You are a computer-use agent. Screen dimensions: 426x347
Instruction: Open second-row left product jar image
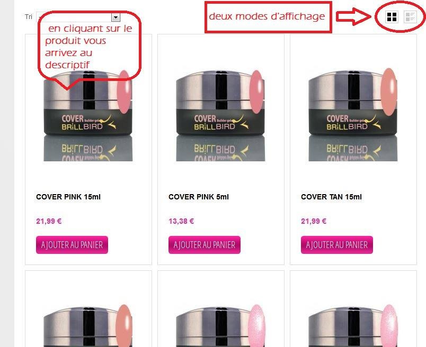[x=88, y=325]
